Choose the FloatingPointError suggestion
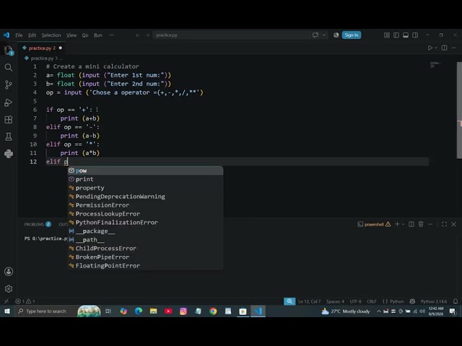Screen dimensions: 462x346 click(145, 266)
